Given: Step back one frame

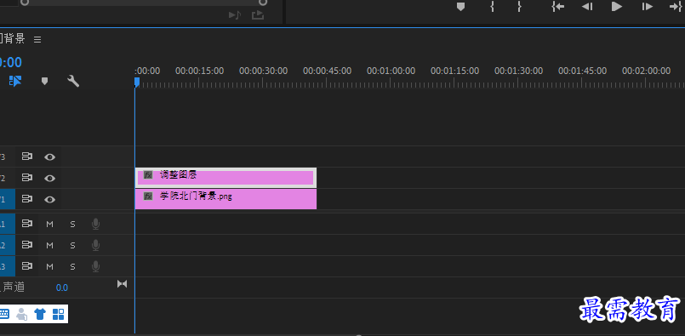Looking at the screenshot, I should pos(587,7).
